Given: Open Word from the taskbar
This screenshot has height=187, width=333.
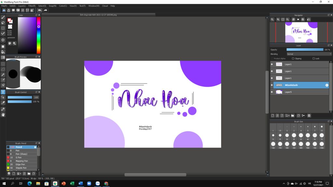Looking at the screenshot, I should click(81, 184).
